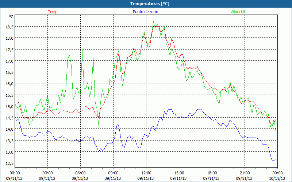Screen dimensions: 292x182
Task: Click the 15,5 y-axis value
Action: pyautogui.click(x=9, y=95)
